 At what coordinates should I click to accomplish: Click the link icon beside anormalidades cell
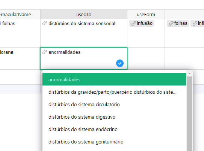point(45,52)
